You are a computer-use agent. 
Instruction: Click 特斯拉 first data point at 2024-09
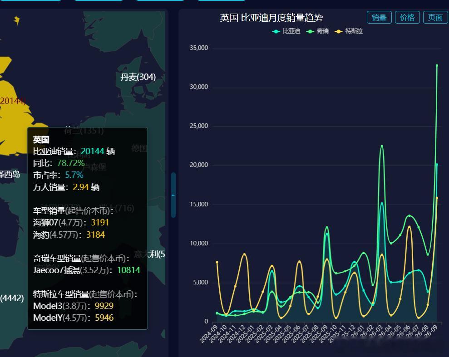point(217,262)
